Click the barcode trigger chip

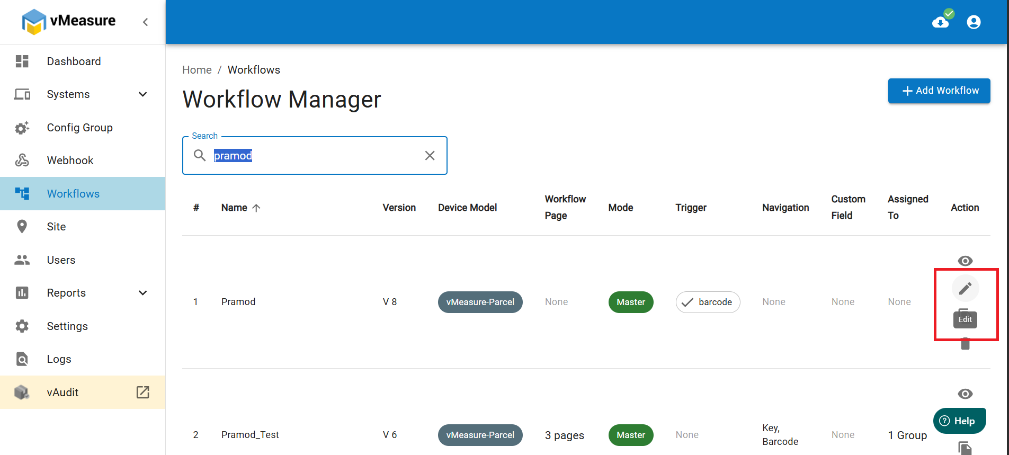pyautogui.click(x=708, y=302)
